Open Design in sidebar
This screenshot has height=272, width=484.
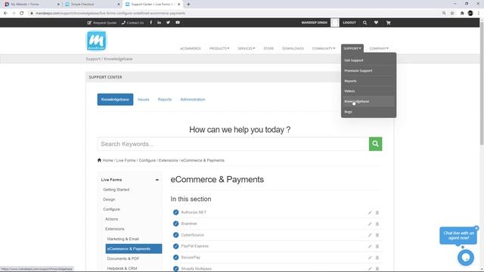pos(109,199)
